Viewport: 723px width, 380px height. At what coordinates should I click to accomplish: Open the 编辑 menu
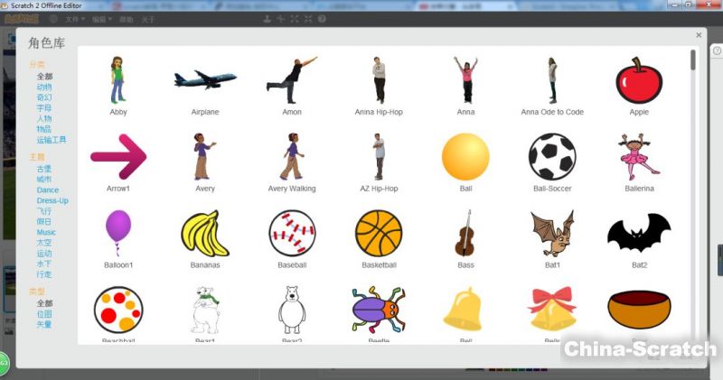102,19
